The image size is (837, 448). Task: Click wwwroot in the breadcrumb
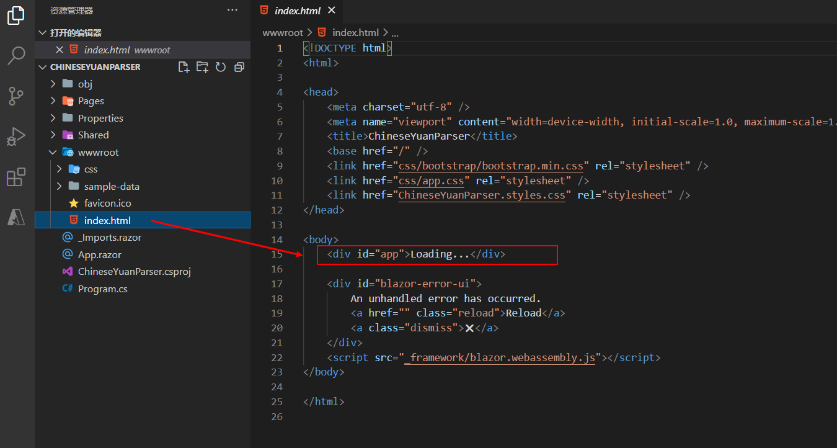pos(283,32)
